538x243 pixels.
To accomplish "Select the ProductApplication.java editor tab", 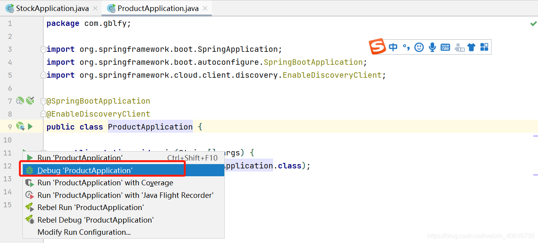I will (156, 8).
